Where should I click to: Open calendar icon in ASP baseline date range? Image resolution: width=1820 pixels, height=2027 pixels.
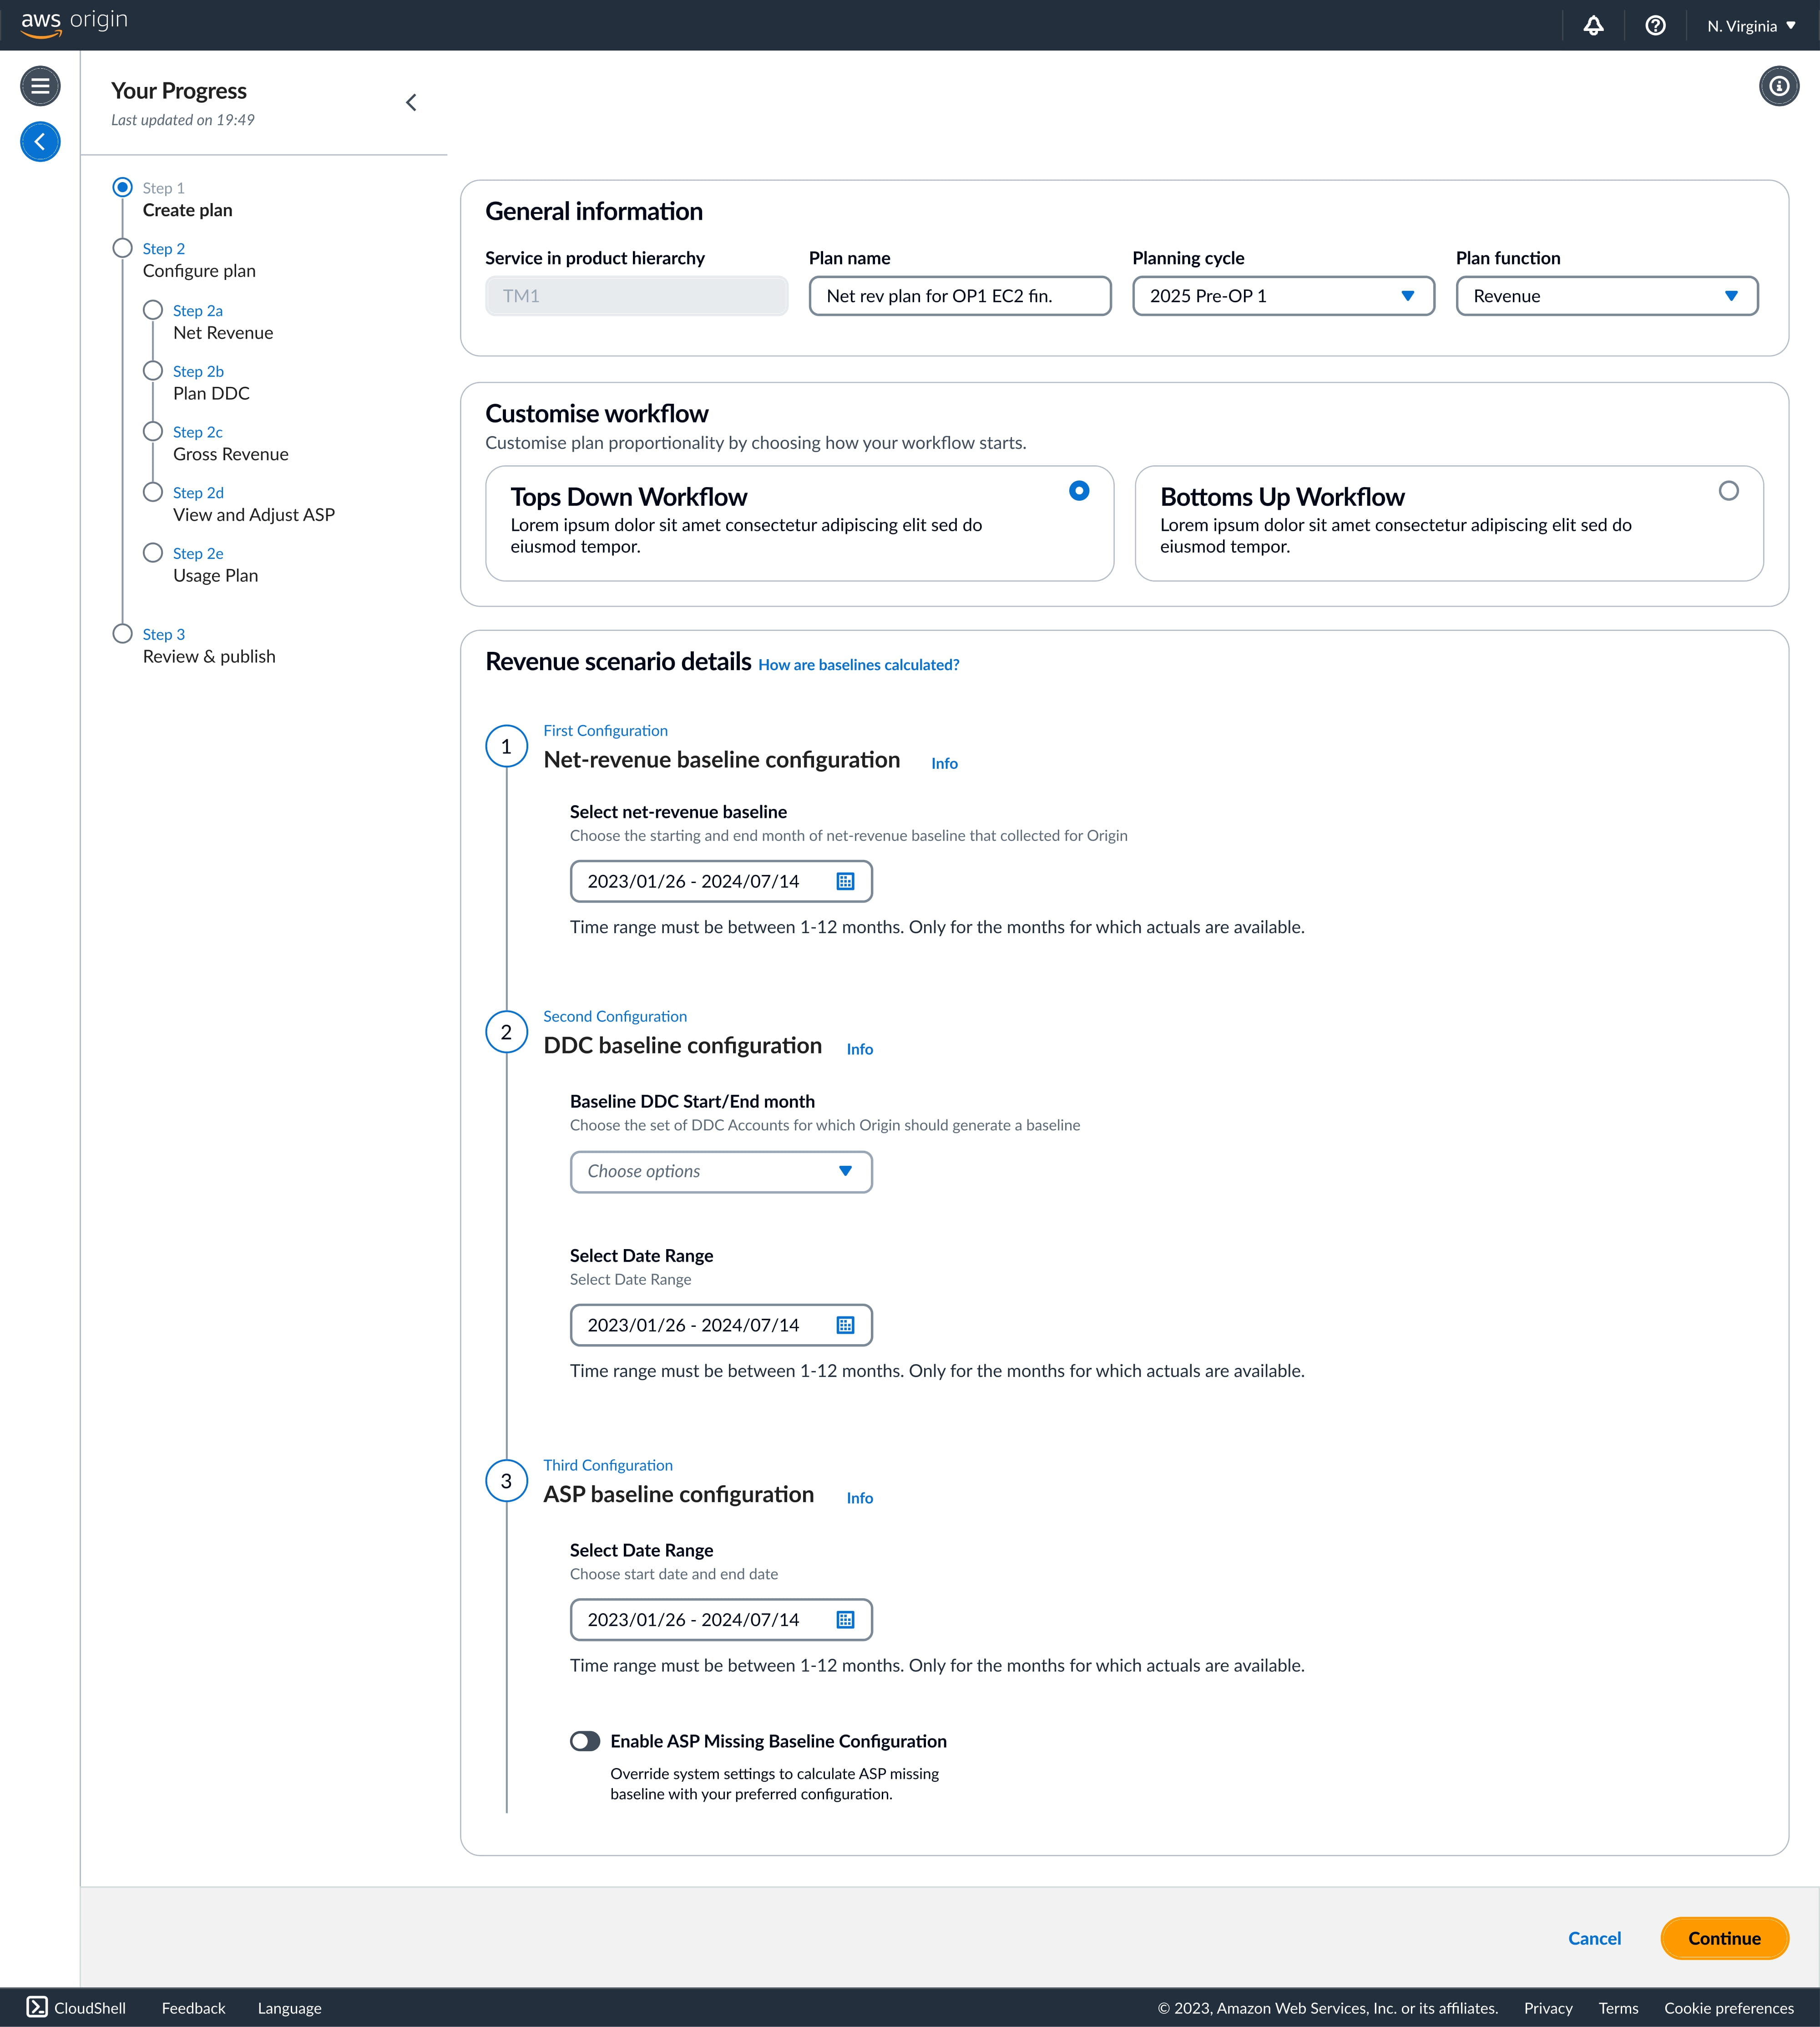click(x=845, y=1620)
